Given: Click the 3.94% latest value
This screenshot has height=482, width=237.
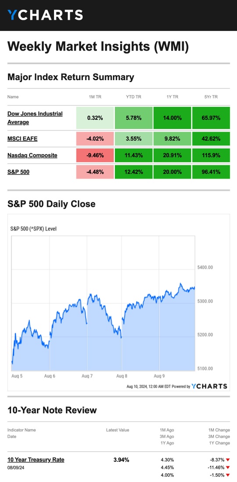Looking at the screenshot, I should (121, 460).
